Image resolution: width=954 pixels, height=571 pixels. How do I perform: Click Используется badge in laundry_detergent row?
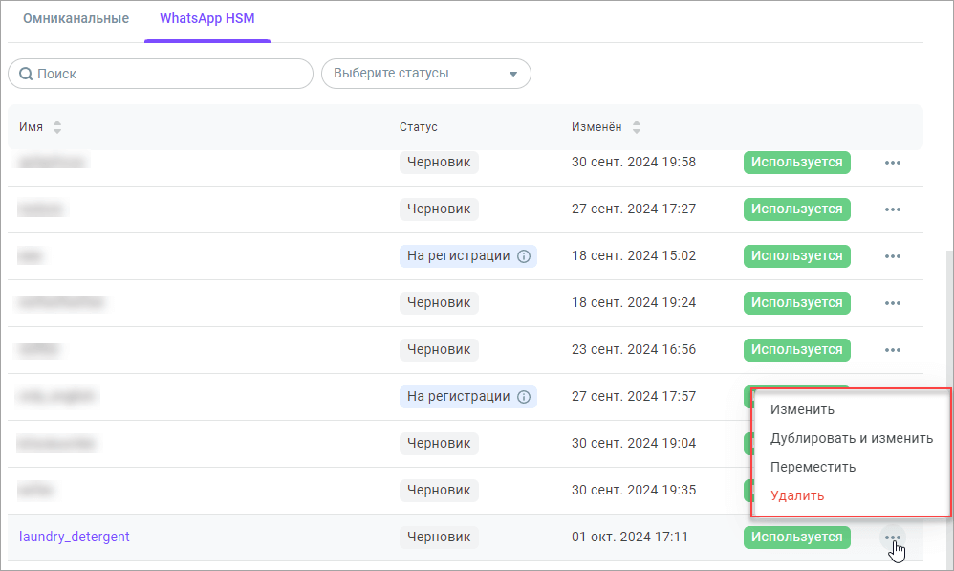(x=796, y=538)
